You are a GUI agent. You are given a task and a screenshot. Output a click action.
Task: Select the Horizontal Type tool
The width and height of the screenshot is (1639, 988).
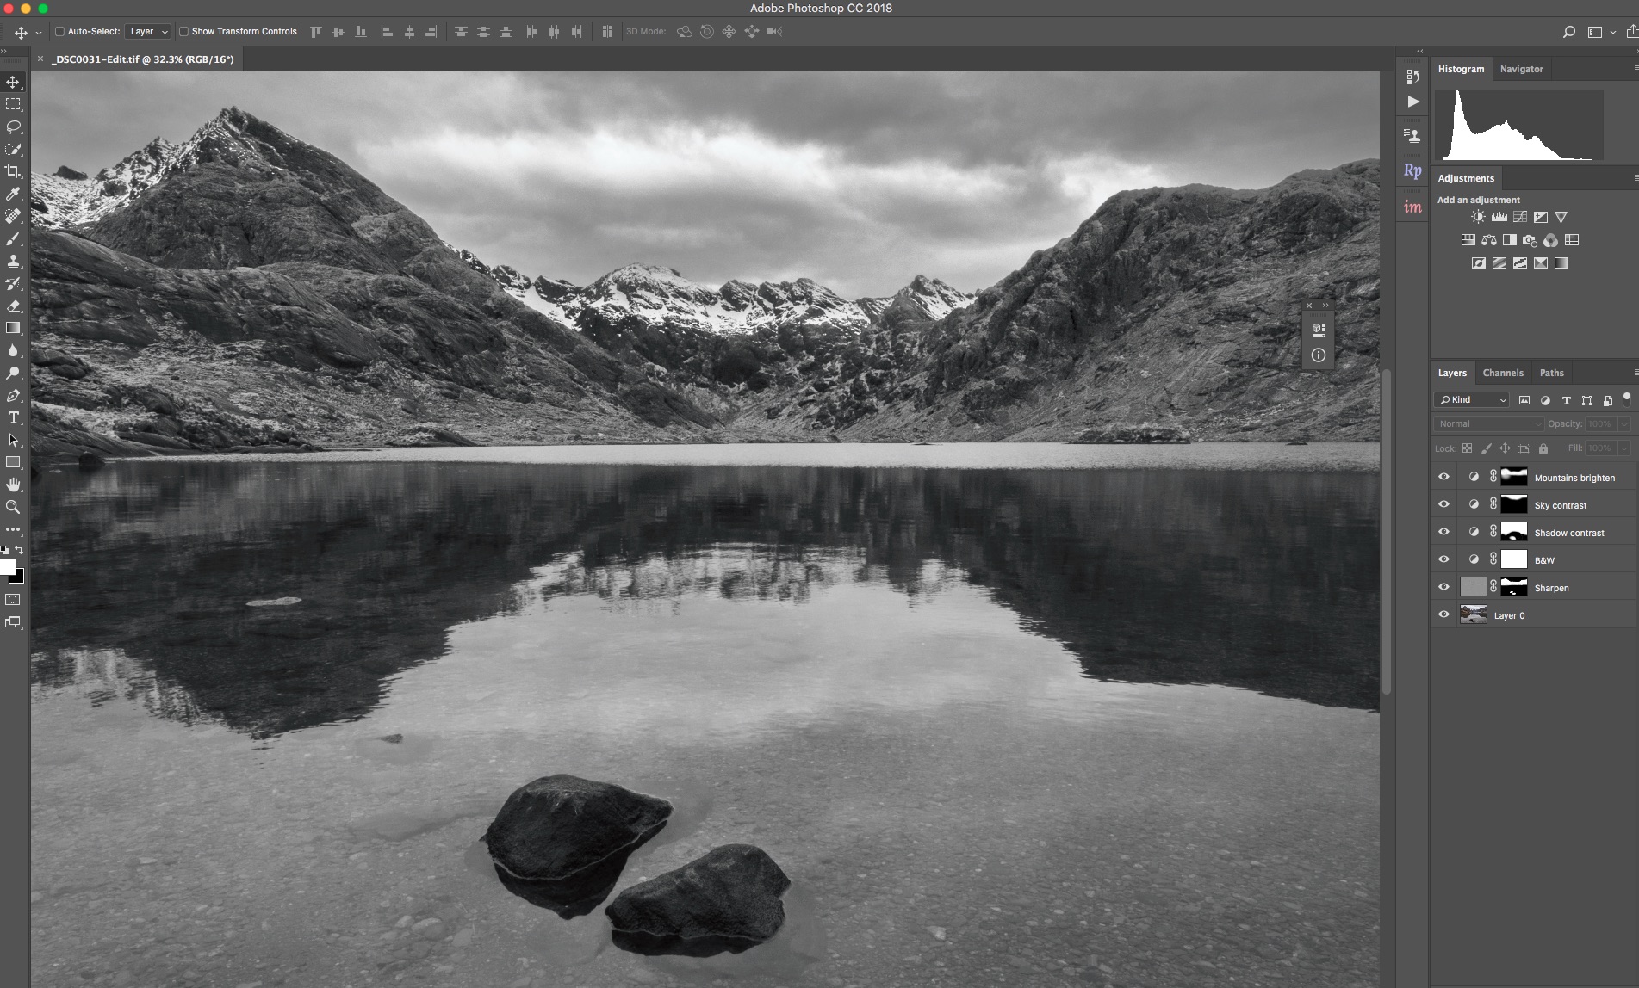point(13,418)
